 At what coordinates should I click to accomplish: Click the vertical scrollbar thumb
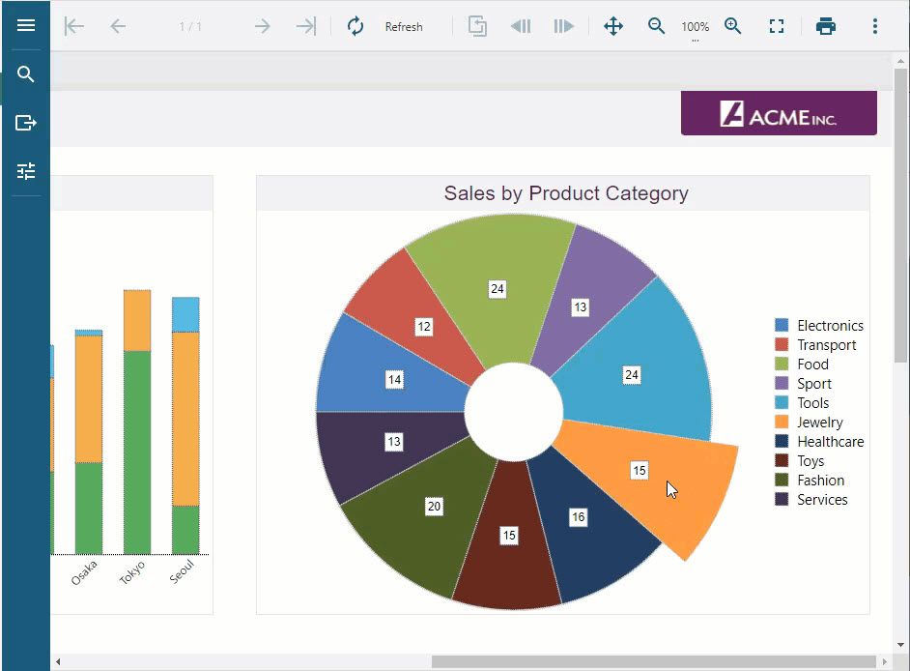[900, 215]
